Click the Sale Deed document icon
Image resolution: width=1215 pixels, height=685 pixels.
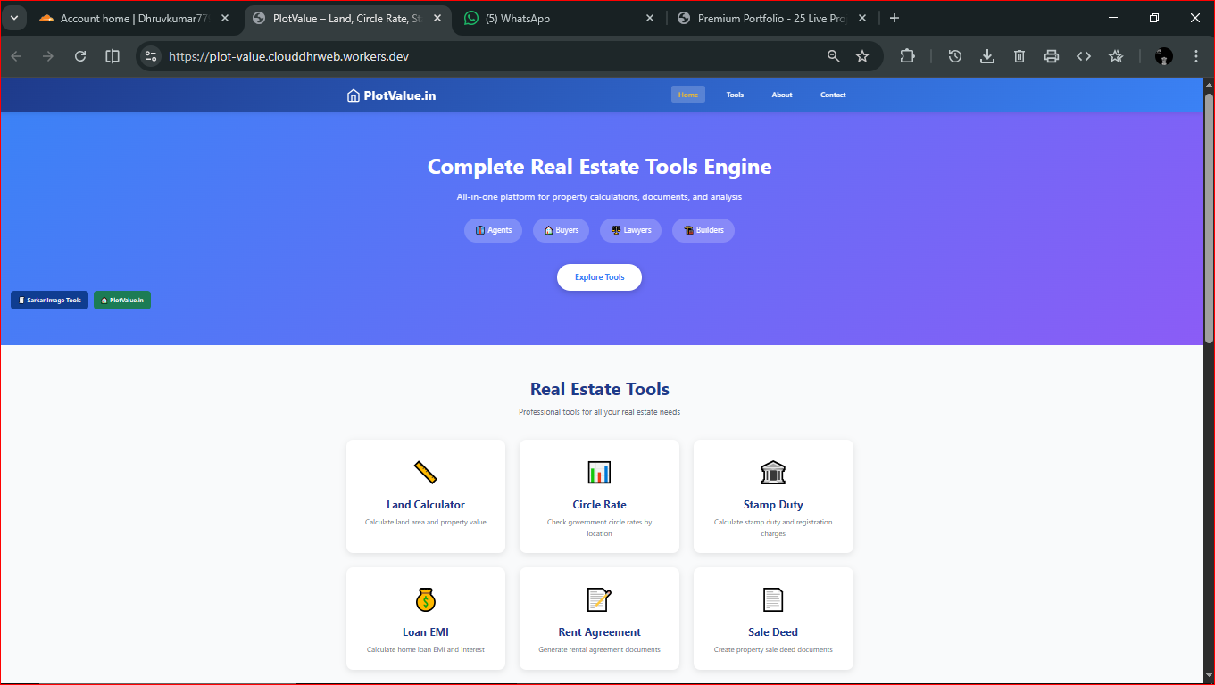773,599
